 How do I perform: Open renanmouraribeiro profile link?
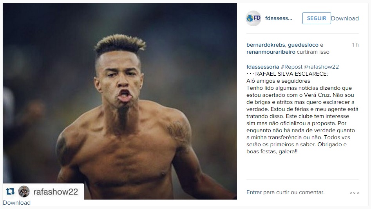tap(271, 52)
